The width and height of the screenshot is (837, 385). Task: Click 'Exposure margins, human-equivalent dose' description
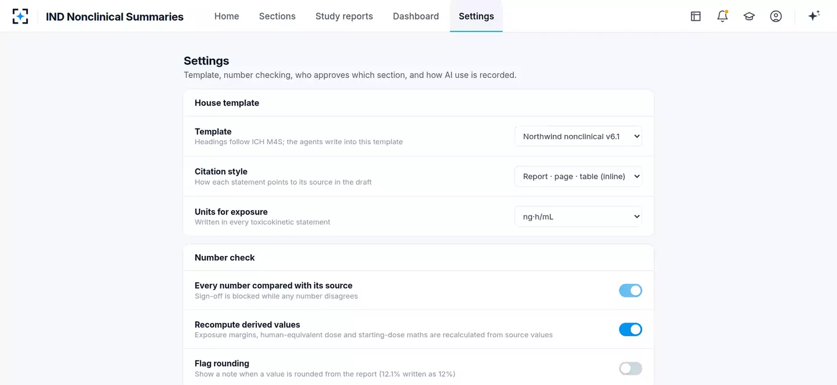coord(374,335)
